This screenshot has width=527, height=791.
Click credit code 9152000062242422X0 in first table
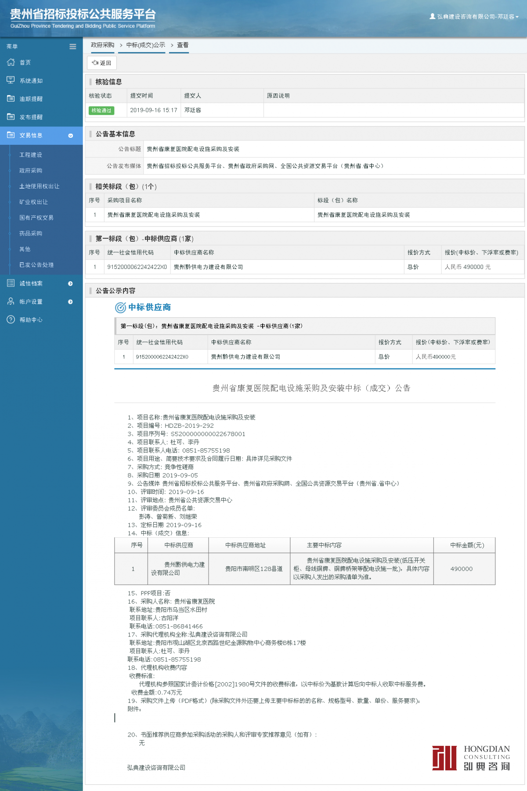137,267
